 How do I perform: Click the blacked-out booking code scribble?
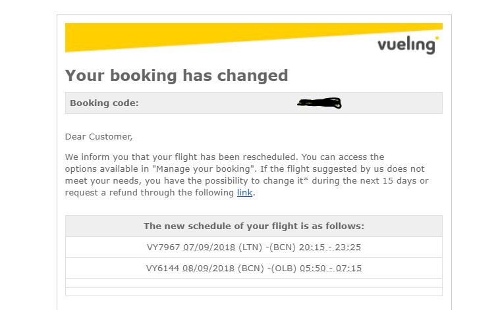pos(319,103)
